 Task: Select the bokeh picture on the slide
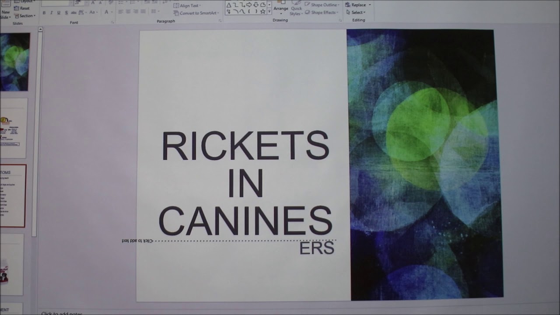pyautogui.click(x=424, y=164)
